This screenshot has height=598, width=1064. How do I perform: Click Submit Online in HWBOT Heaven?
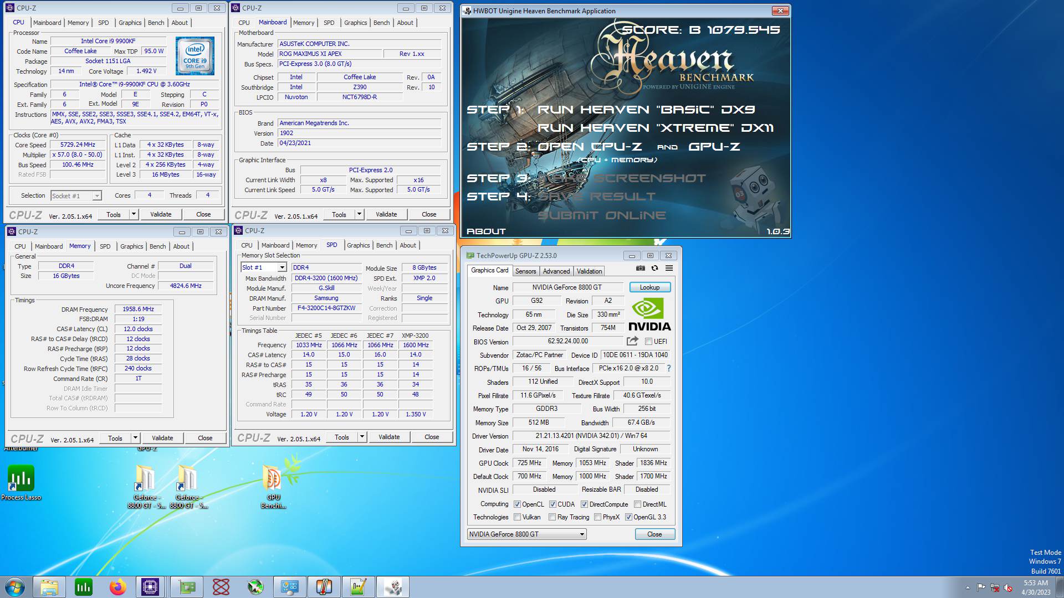click(x=602, y=215)
